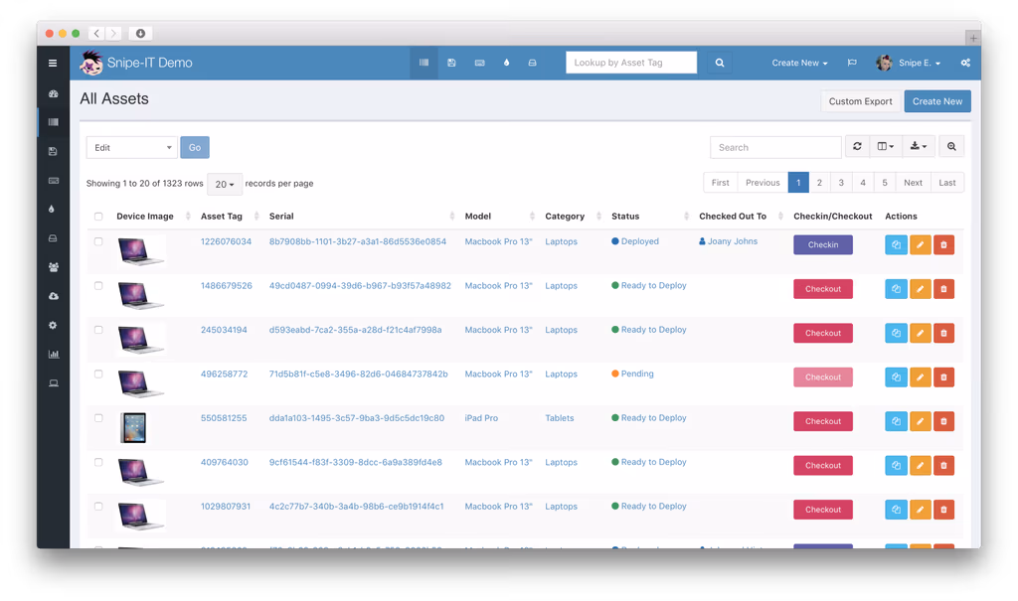Image resolution: width=1018 pixels, height=601 pixels.
Task: Open People users icon in sidebar
Action: 54,267
